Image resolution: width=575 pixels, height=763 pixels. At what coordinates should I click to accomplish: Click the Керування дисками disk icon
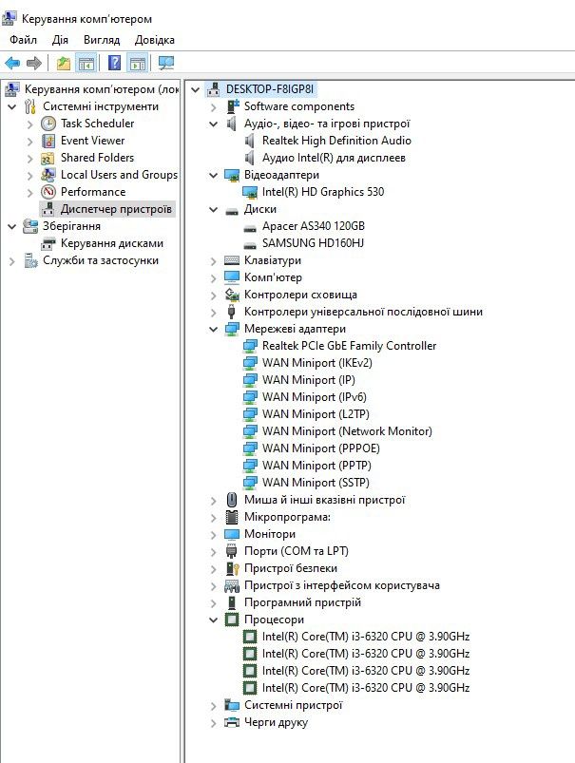[48, 243]
